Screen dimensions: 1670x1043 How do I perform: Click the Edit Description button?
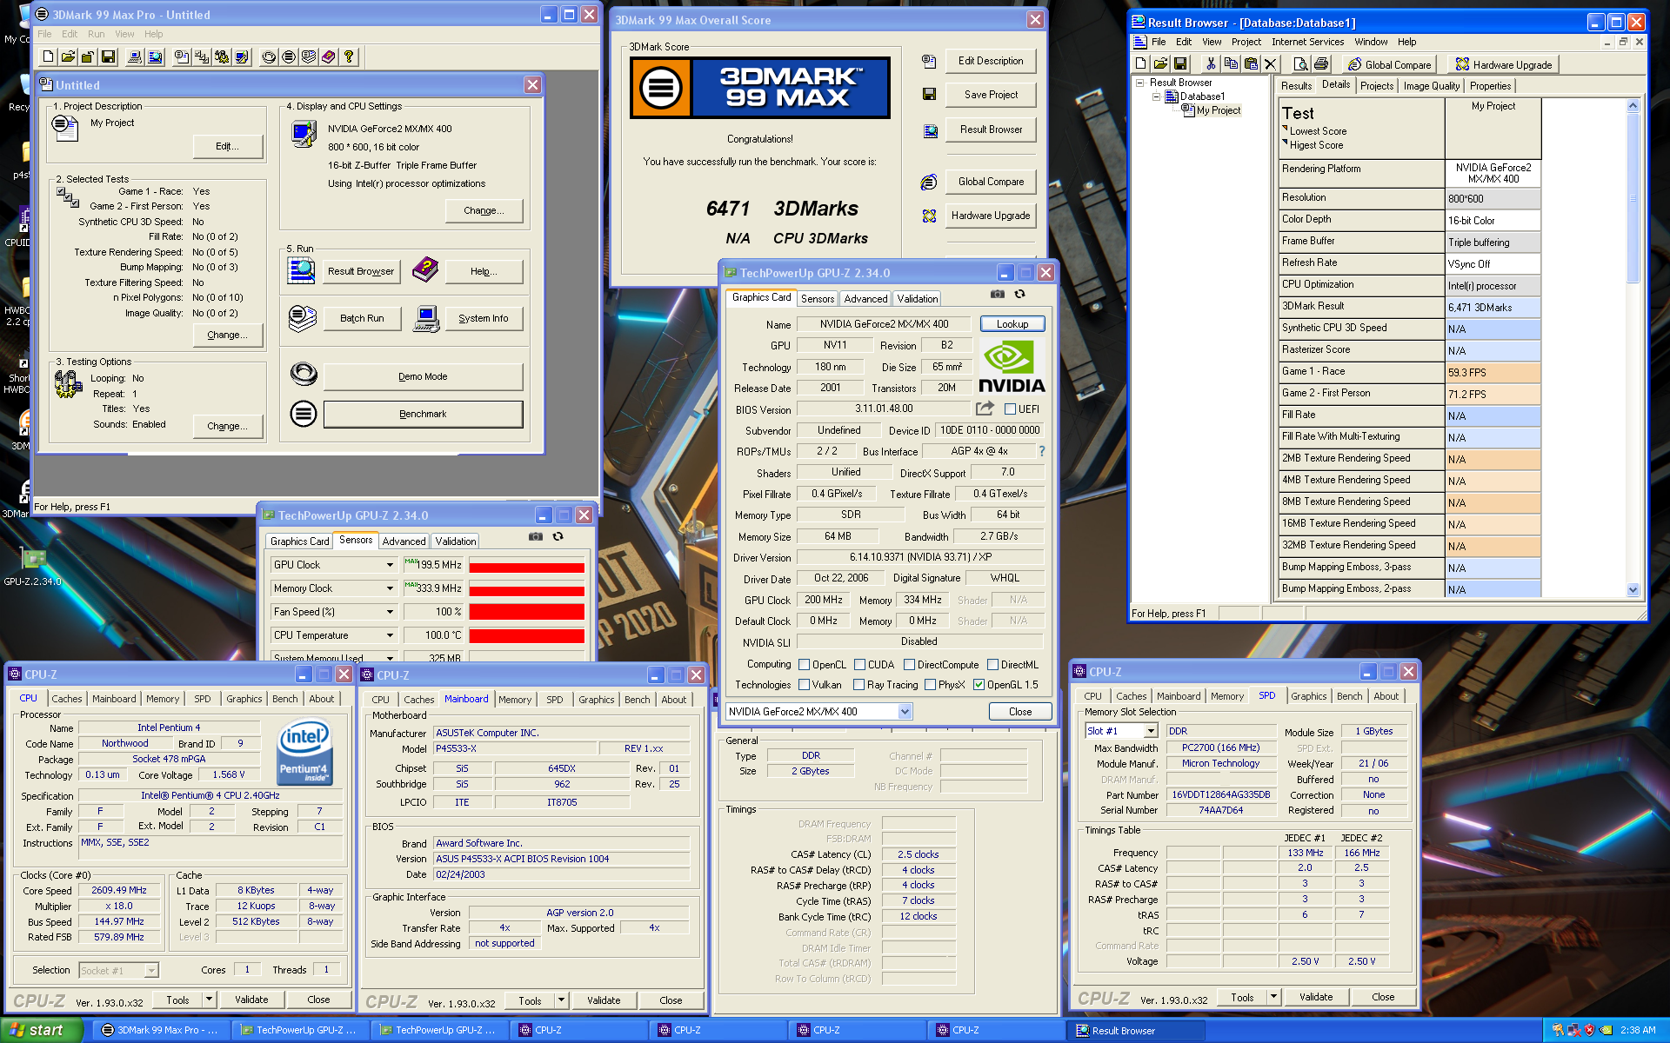coord(991,61)
